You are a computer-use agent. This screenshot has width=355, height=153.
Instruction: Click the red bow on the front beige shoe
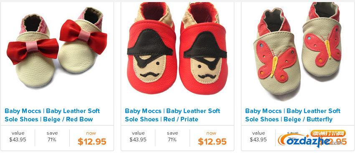(x=33, y=50)
